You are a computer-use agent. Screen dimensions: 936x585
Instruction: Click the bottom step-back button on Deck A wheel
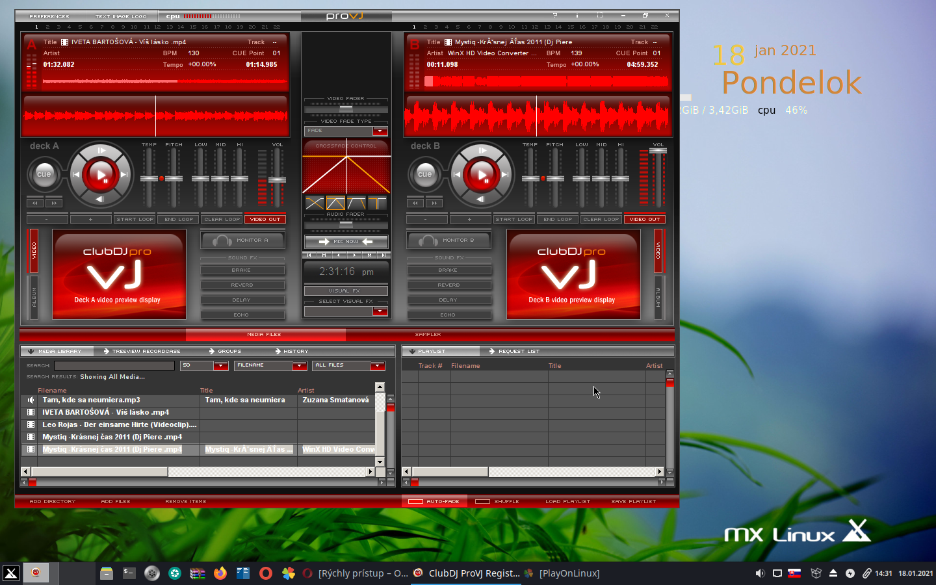click(100, 199)
